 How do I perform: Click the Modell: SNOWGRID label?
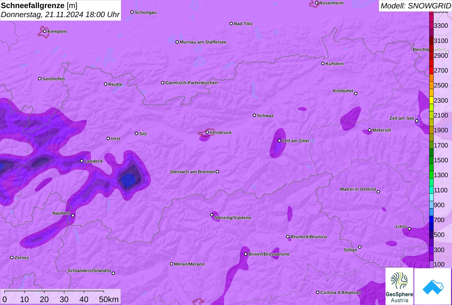416,5
